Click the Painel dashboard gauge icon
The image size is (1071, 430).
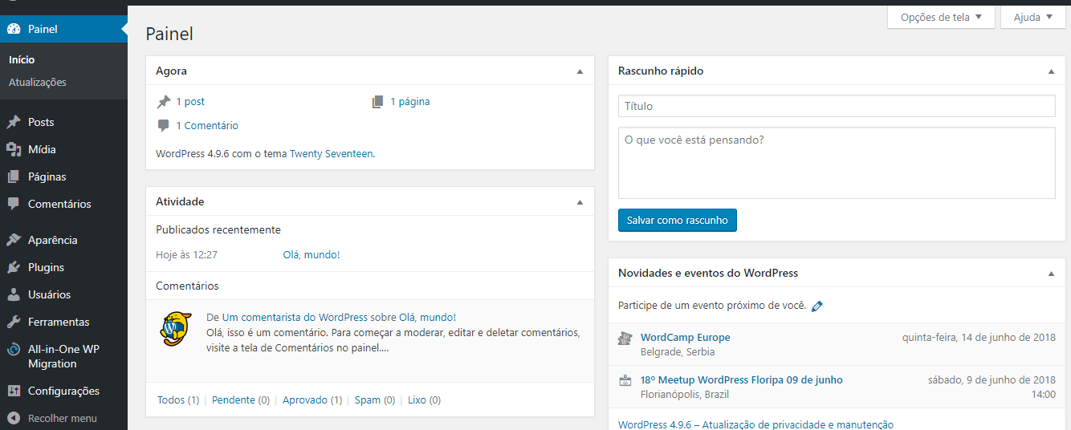(x=13, y=29)
